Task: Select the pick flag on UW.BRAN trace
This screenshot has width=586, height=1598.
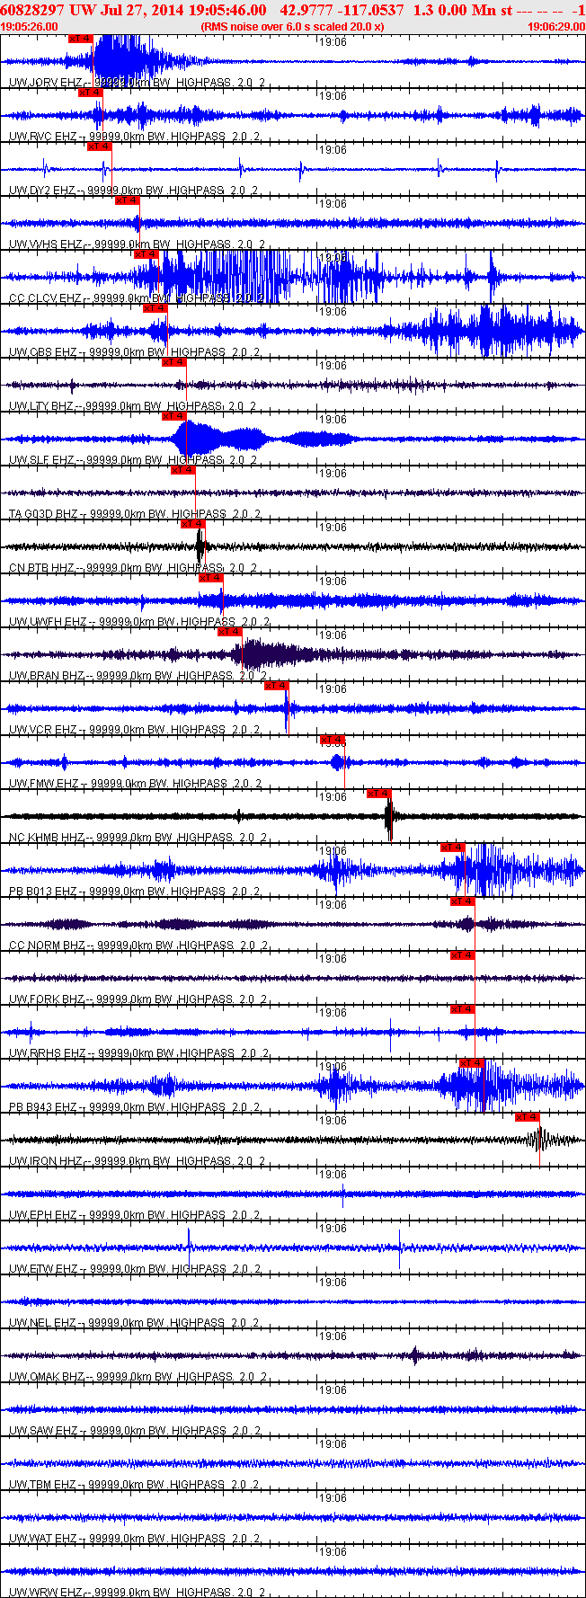Action: [230, 632]
